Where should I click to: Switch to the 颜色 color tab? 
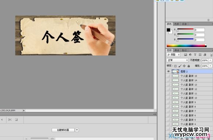point(169,24)
